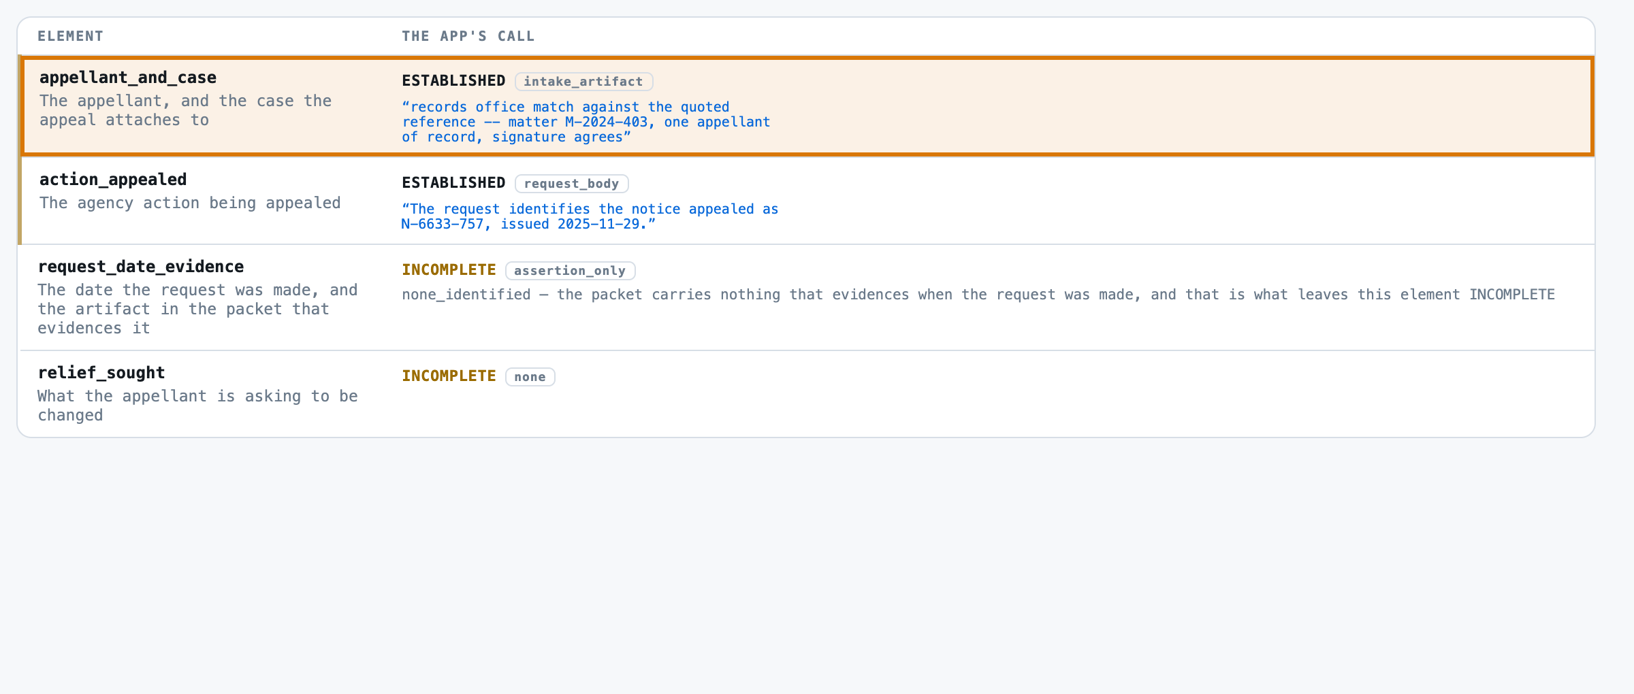Viewport: 1634px width, 694px height.
Task: Open the notice N-6633-757 quote link
Action: (590, 216)
